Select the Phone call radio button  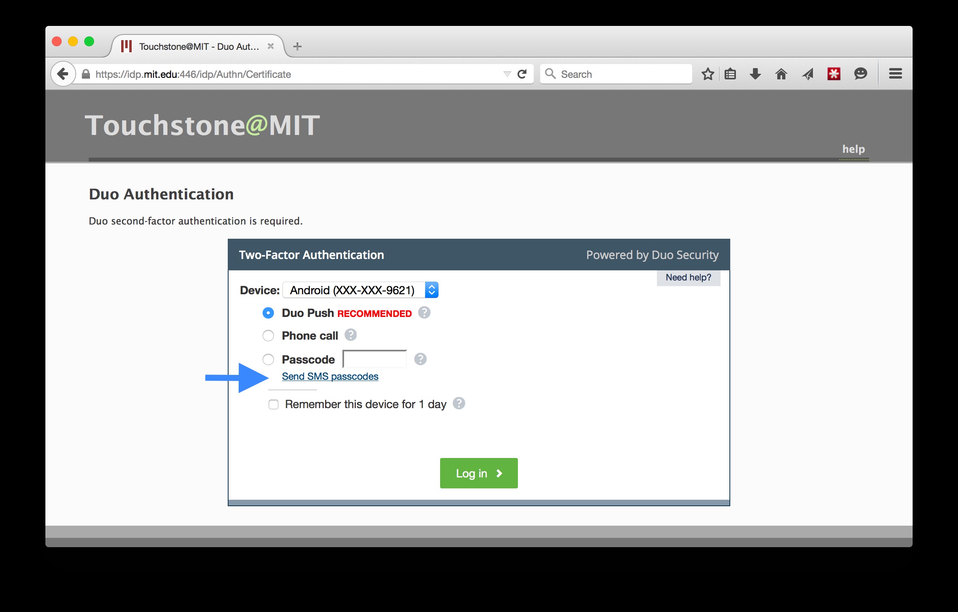click(x=268, y=336)
